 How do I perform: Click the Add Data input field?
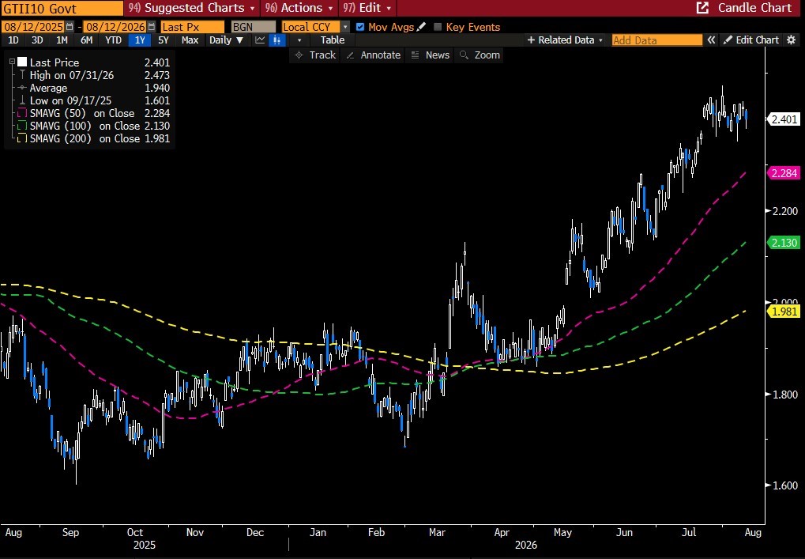tap(656, 40)
